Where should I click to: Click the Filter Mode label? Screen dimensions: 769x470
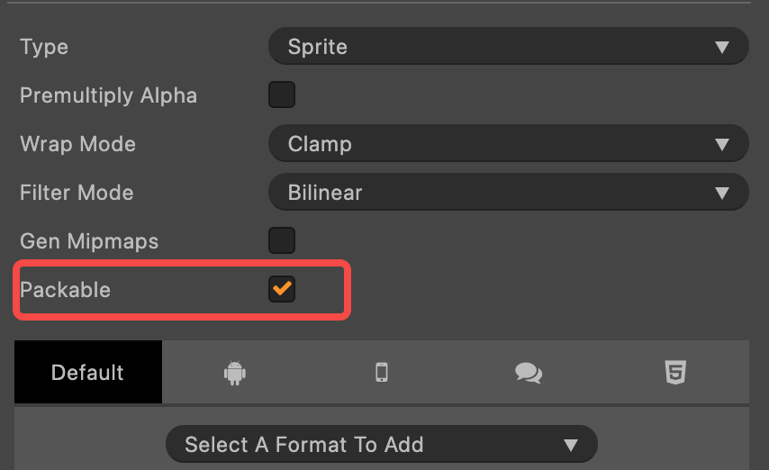[77, 193]
